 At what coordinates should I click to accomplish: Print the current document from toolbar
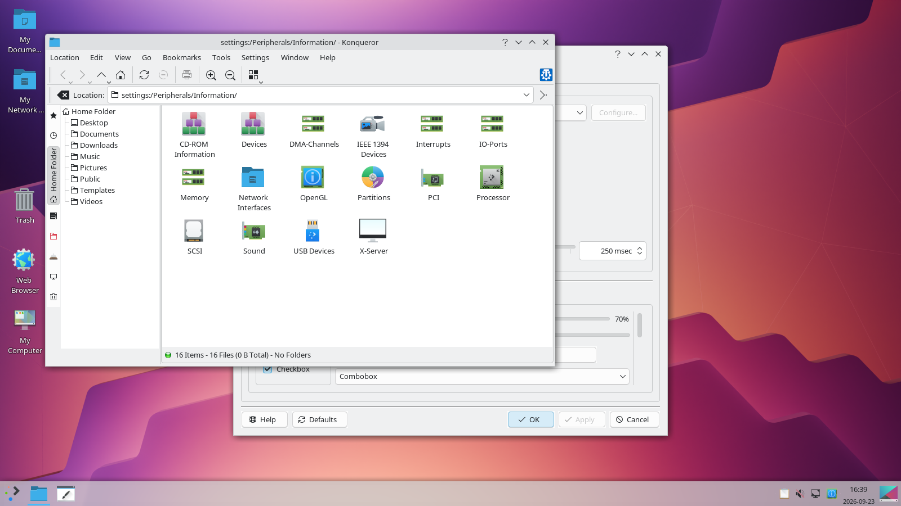[x=187, y=75]
